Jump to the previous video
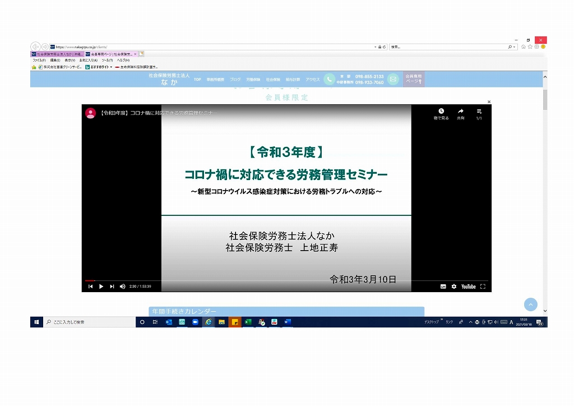Image resolution: width=574 pixels, height=406 pixels. 91,287
